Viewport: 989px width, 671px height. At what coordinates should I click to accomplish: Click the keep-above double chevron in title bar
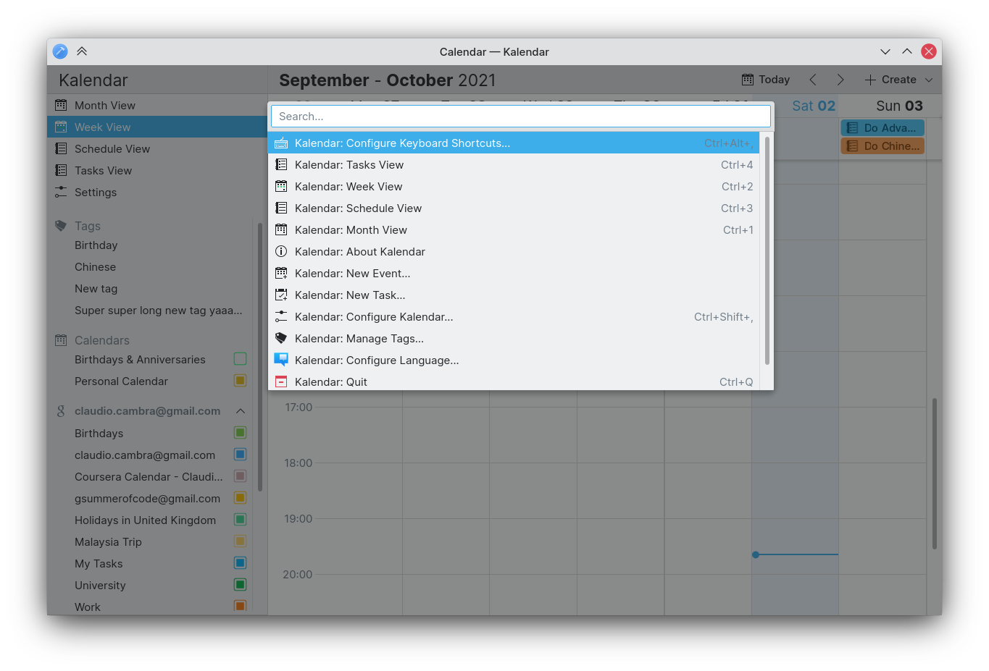(82, 51)
